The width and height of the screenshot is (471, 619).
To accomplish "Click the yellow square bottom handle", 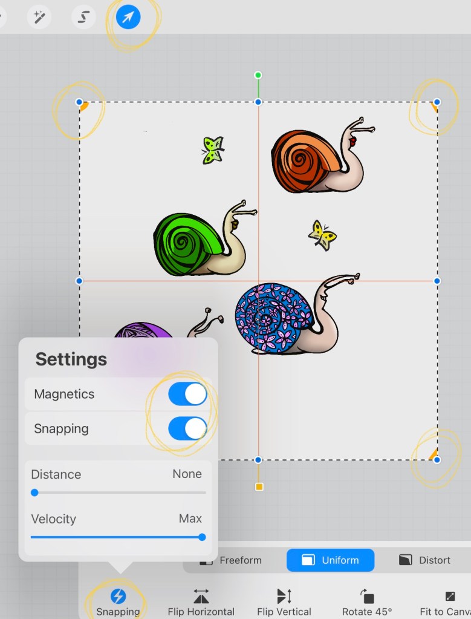I will coord(259,486).
